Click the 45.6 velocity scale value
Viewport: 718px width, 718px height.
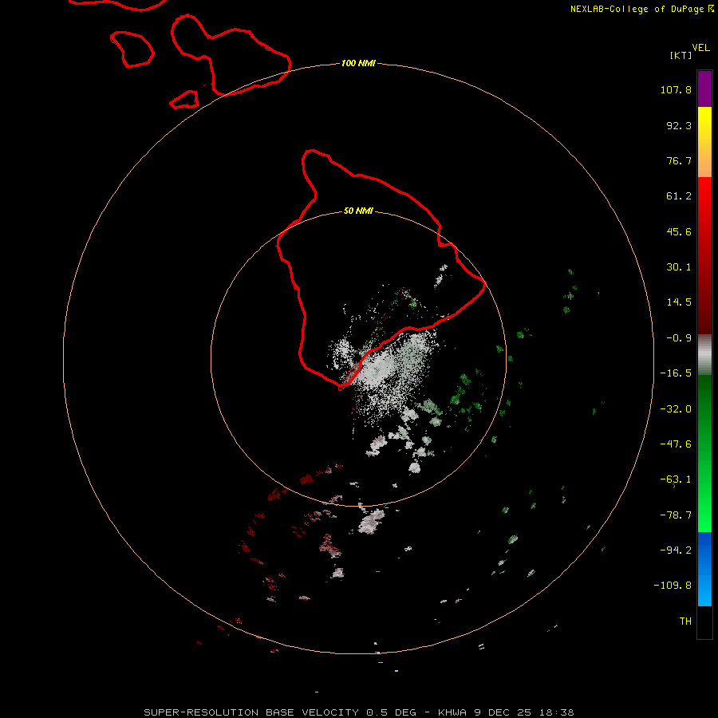click(x=679, y=231)
